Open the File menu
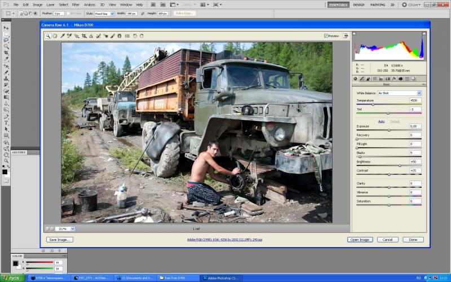451x282 pixels. click(16, 5)
